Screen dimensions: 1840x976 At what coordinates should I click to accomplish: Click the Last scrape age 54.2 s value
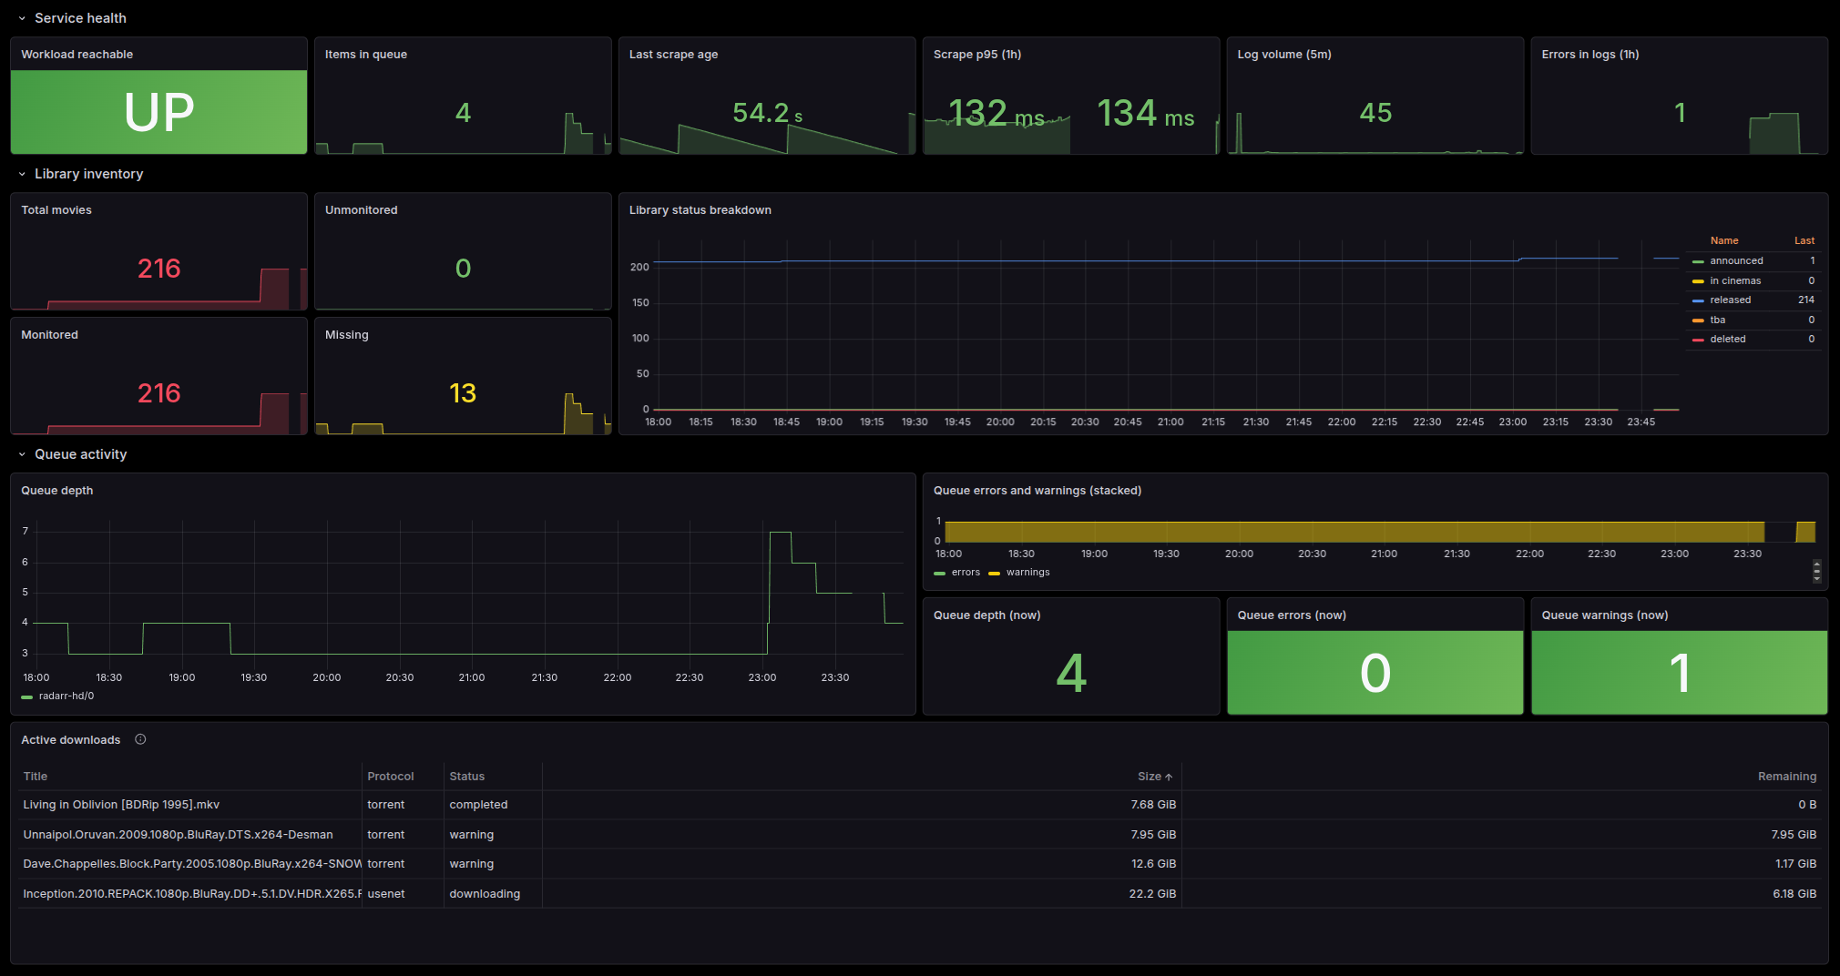[x=767, y=113]
